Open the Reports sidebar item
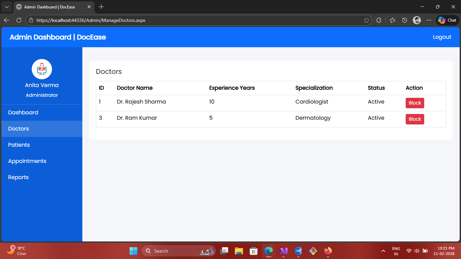The image size is (461, 259). pyautogui.click(x=18, y=177)
